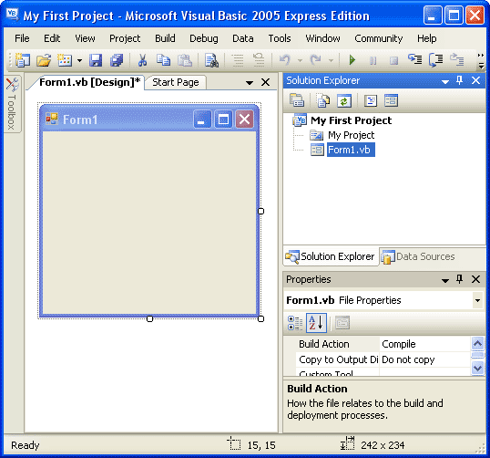
Task: Open the Debug menu
Action: pyautogui.click(x=204, y=38)
